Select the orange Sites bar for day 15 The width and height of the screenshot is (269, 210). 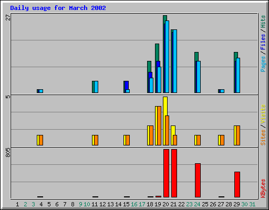pos(128,140)
